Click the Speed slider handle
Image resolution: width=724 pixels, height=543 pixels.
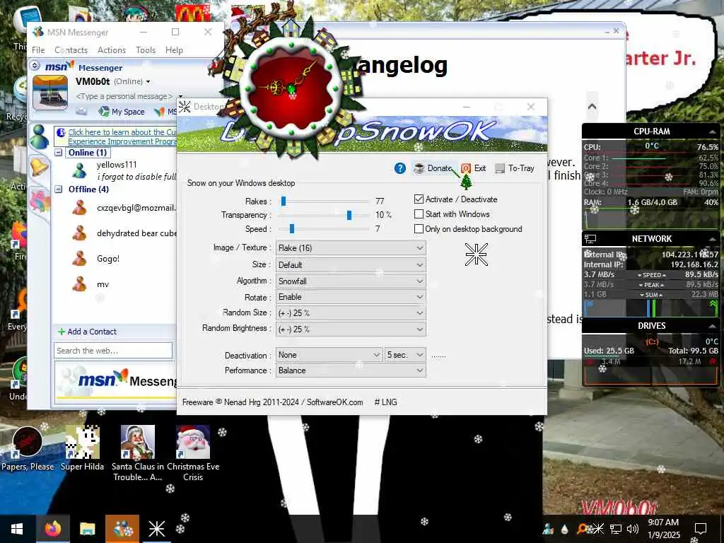[292, 229]
